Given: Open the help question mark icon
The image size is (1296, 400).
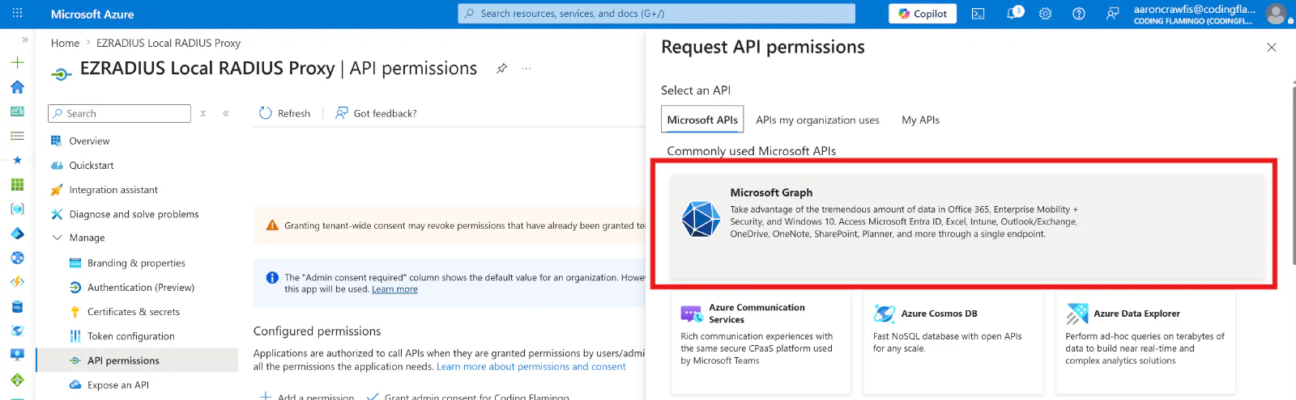Looking at the screenshot, I should pos(1079,14).
